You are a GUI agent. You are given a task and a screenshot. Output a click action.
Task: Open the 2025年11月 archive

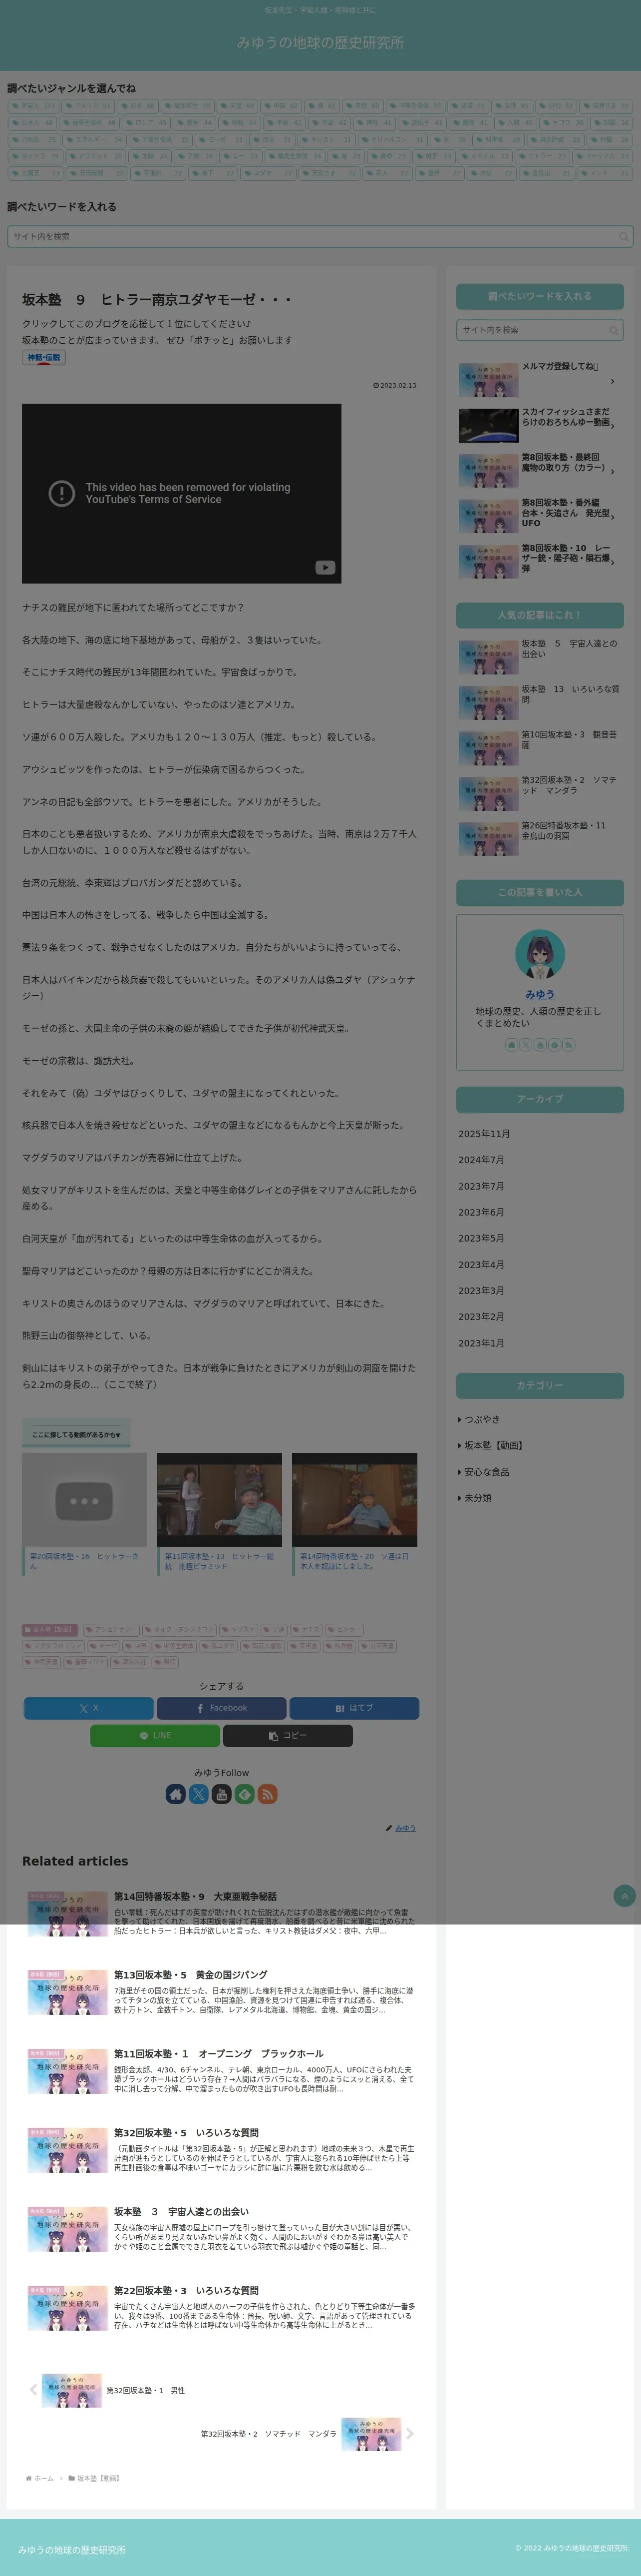[484, 1134]
